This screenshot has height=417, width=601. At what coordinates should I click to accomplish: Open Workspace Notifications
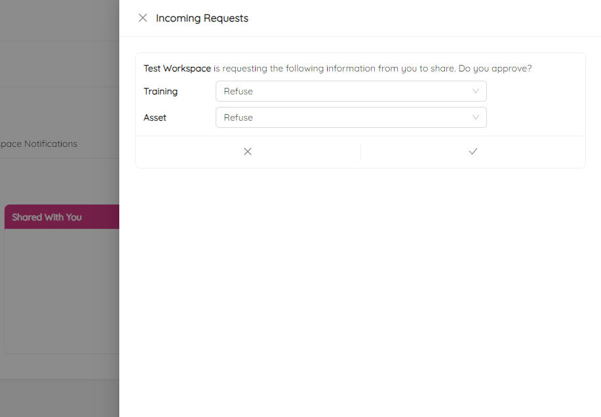point(39,144)
